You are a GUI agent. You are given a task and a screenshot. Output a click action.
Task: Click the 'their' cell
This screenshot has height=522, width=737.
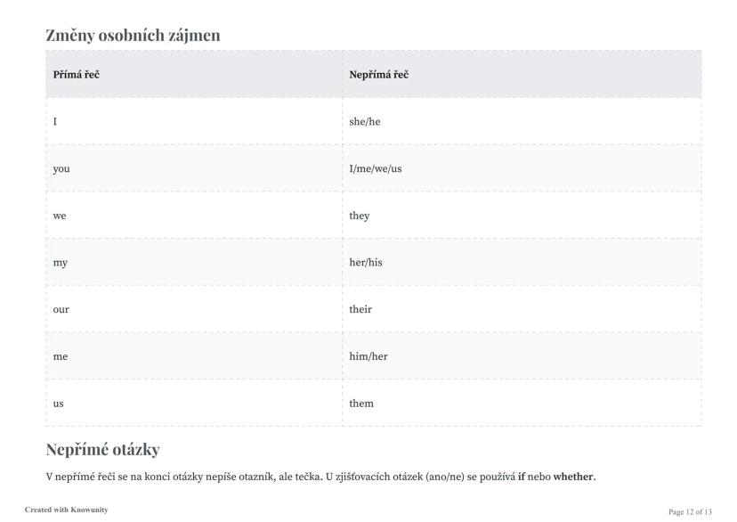pyautogui.click(x=522, y=309)
